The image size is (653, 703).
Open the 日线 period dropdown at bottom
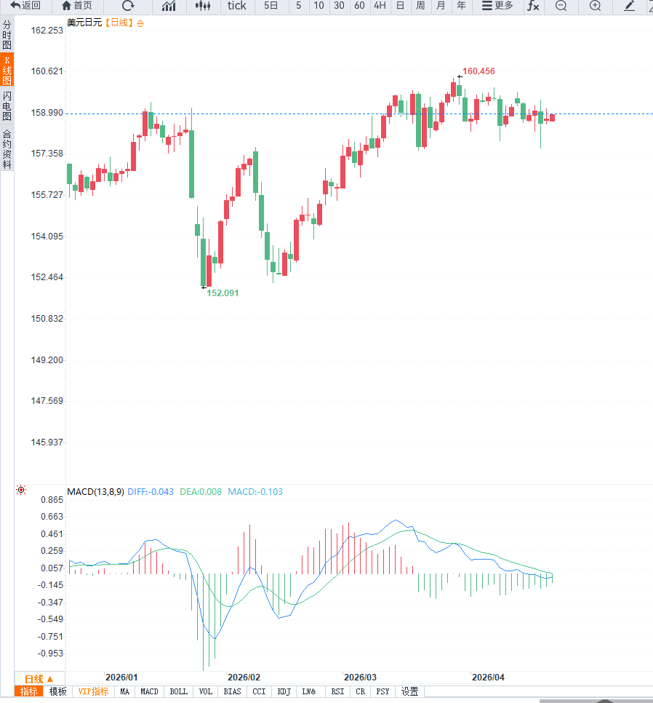[34, 678]
